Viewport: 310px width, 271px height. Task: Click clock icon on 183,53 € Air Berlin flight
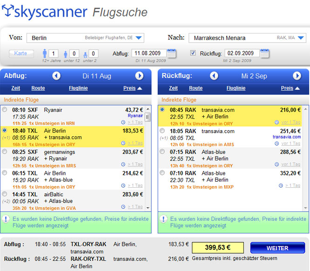click(123, 143)
